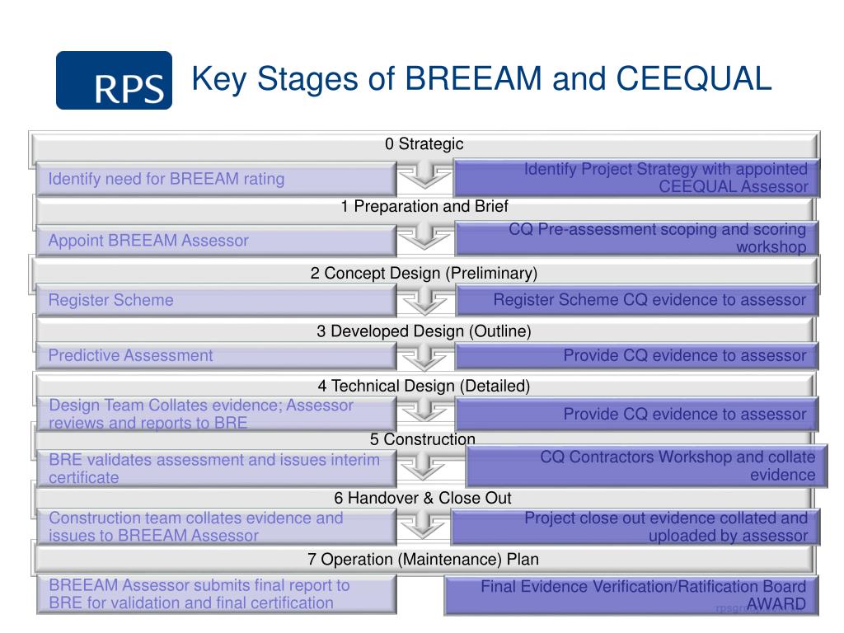Select Register Scheme CQ evidence to assessor
This screenshot has height=633, width=844.
(x=637, y=300)
